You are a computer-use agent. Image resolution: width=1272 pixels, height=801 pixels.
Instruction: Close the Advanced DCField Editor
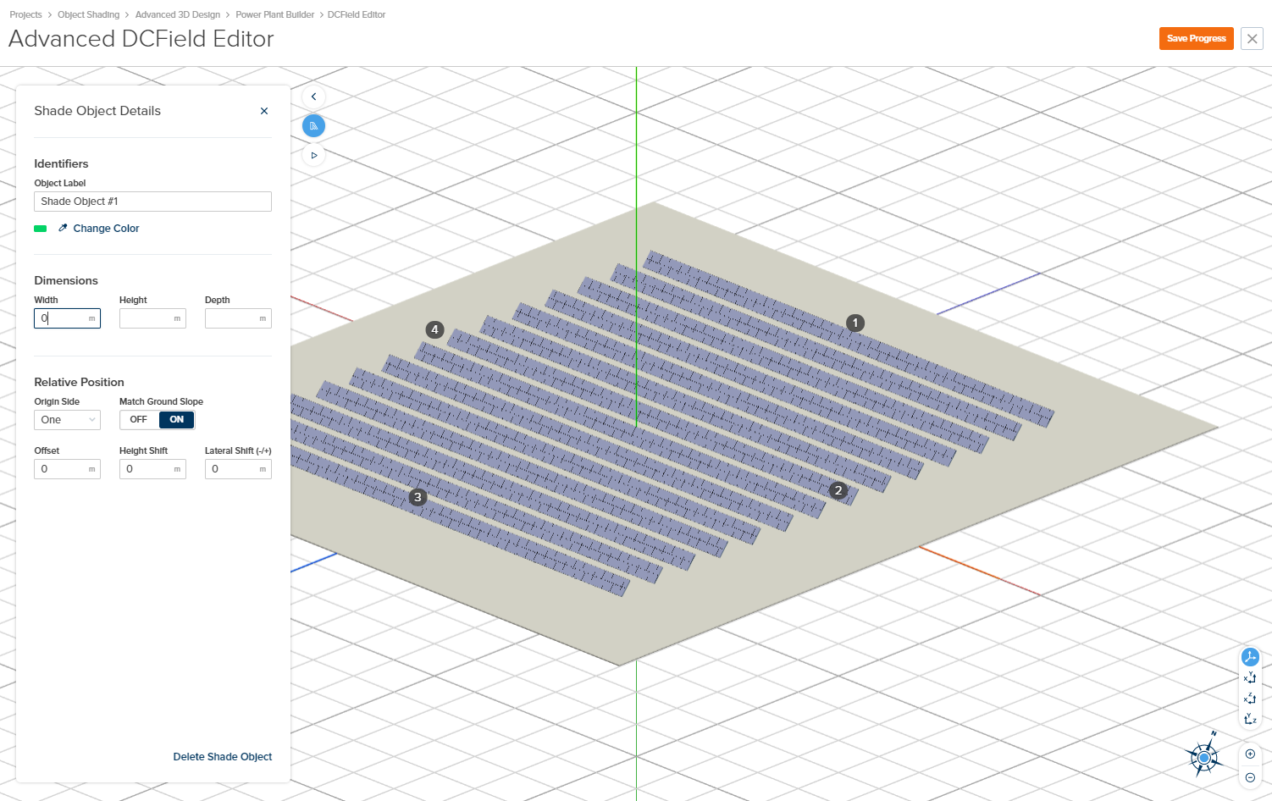tap(1252, 39)
